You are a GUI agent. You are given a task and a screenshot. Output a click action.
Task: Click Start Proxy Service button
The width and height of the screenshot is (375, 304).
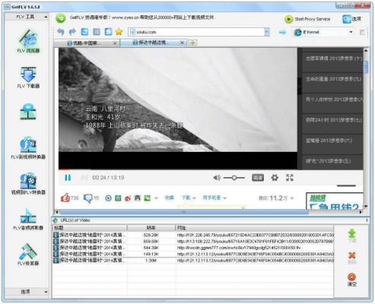click(x=307, y=19)
